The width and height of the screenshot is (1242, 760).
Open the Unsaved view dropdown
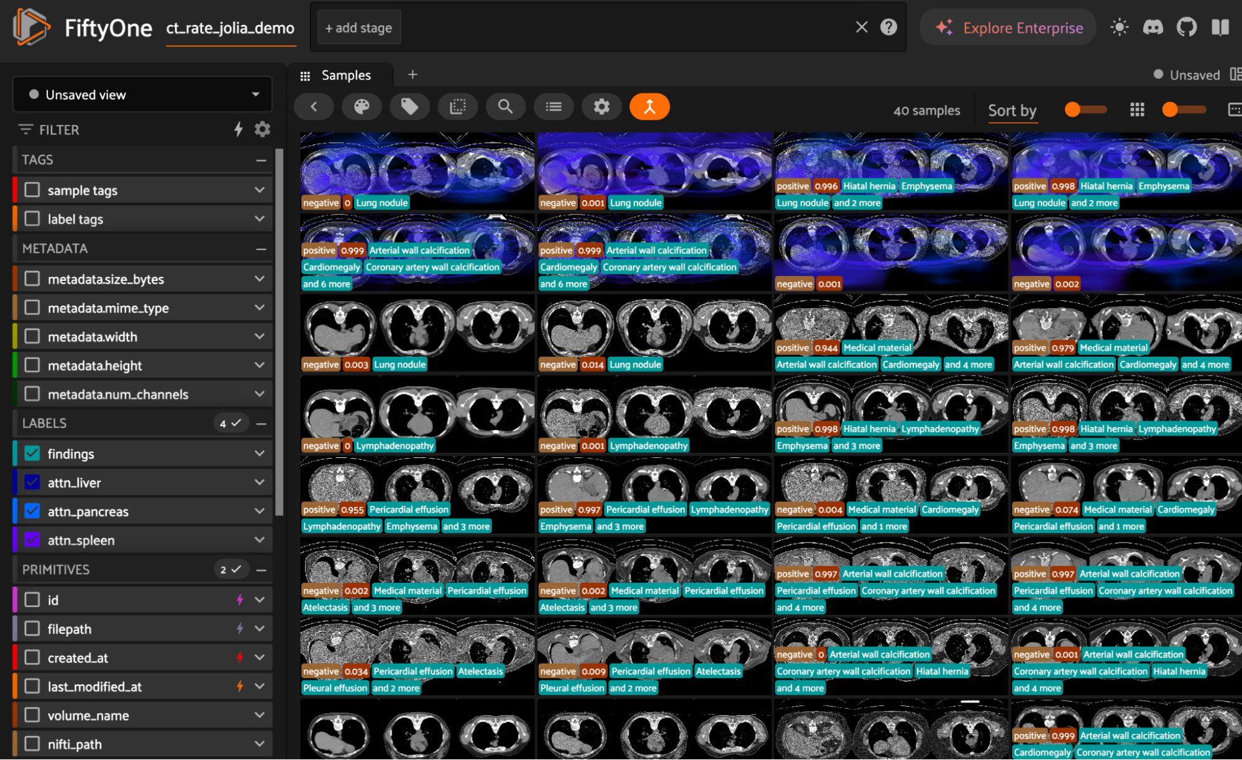click(x=142, y=94)
